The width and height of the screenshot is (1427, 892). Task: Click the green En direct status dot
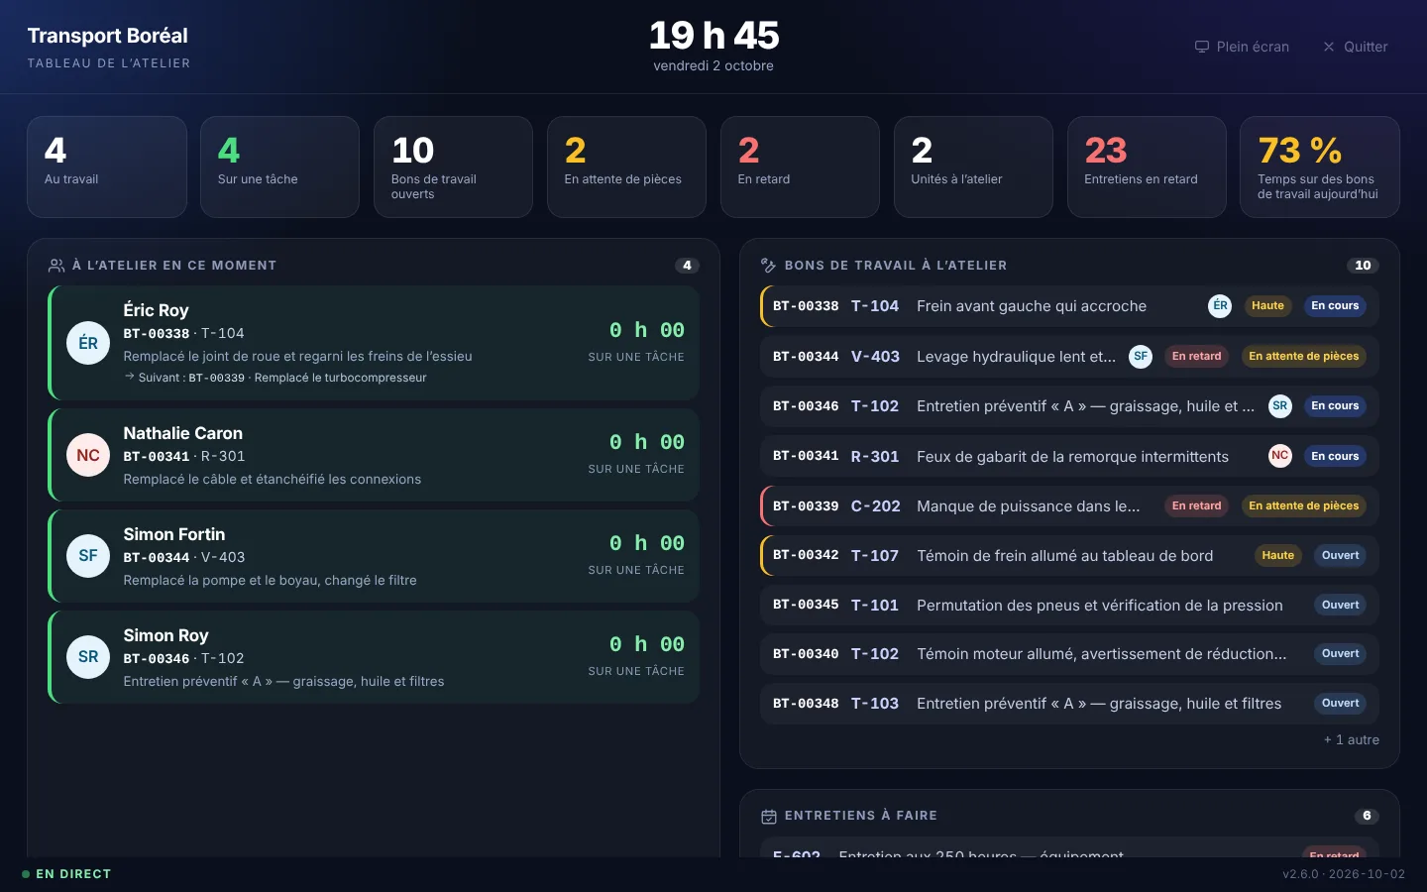click(x=26, y=874)
